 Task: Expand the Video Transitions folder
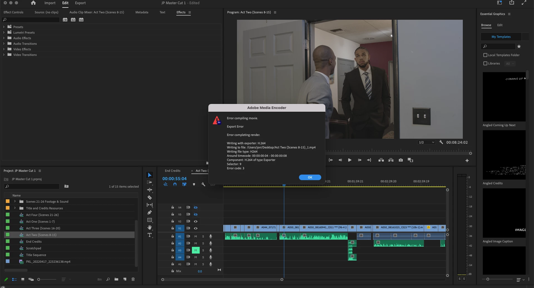[x=4, y=55]
